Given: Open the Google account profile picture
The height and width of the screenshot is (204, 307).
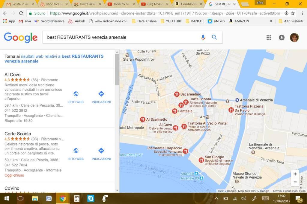Looking at the screenshot, I should 294,37.
